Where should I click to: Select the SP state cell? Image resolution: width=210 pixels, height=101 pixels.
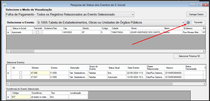[x=91, y=32]
